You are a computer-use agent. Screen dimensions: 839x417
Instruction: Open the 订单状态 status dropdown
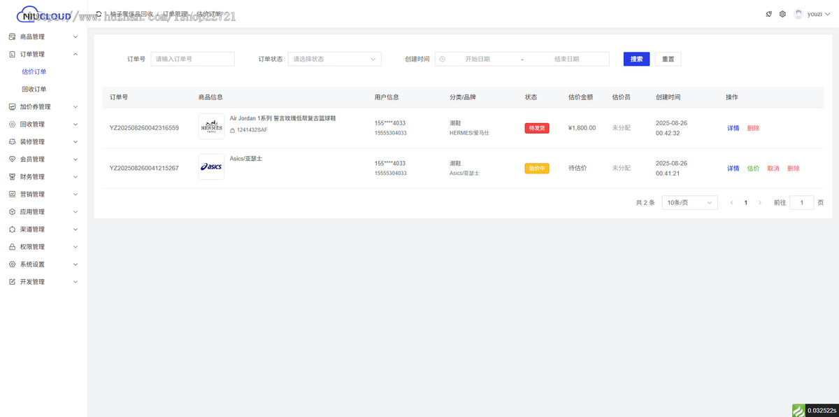334,59
